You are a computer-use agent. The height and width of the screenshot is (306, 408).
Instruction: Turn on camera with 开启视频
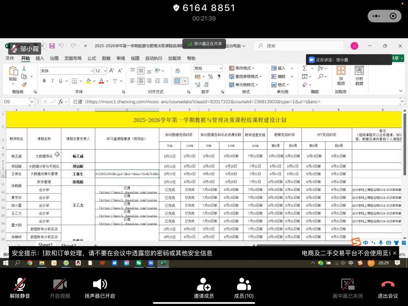[x=60, y=284]
